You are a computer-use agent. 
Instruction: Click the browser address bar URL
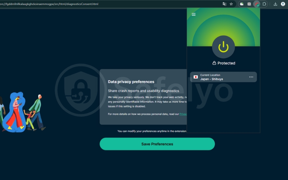[54, 4]
